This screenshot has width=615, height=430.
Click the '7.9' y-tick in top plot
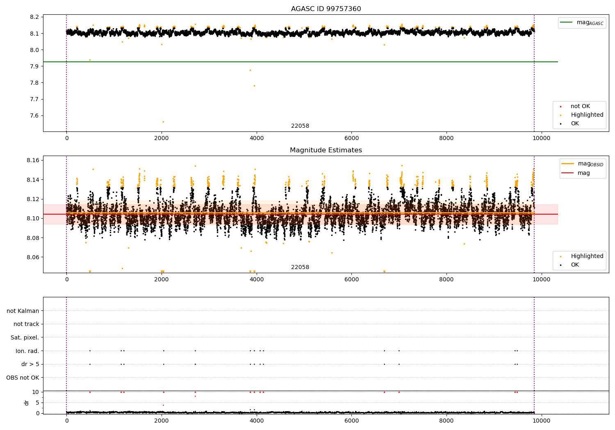pyautogui.click(x=35, y=66)
